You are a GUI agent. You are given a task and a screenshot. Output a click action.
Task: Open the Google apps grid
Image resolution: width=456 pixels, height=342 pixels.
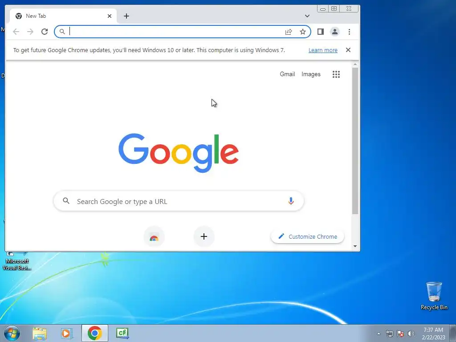336,74
